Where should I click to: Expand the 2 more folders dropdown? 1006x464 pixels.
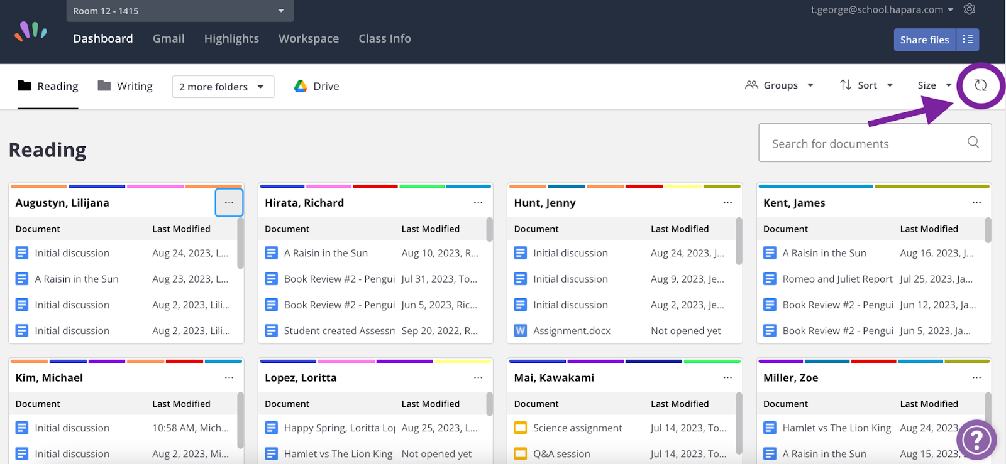[x=223, y=87]
